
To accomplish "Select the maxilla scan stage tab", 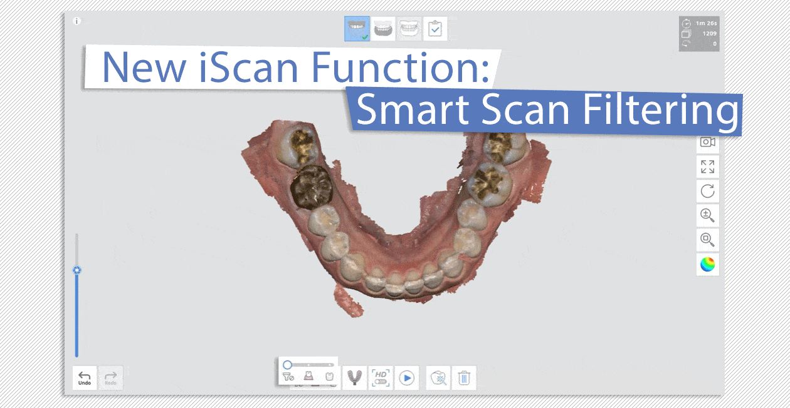I will [357, 29].
